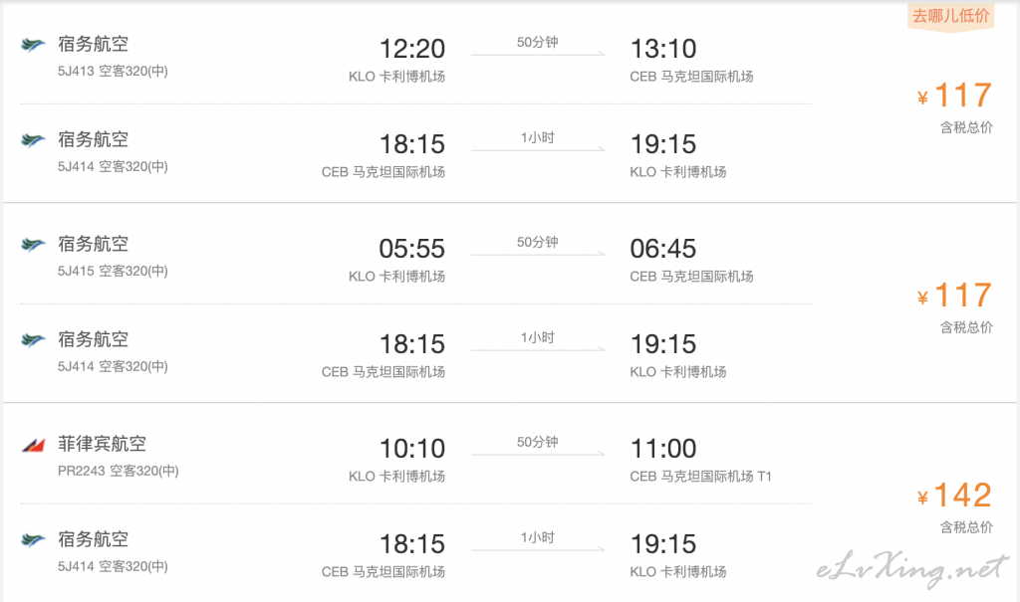Click the airline logo of the last 5J414 flight
Viewport: 1020px width, 602px height.
pyautogui.click(x=33, y=540)
